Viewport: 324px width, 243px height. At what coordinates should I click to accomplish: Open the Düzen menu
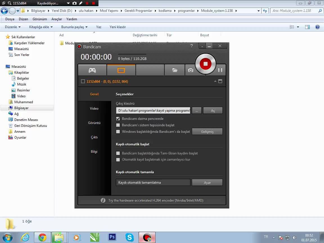pyautogui.click(x=23, y=19)
